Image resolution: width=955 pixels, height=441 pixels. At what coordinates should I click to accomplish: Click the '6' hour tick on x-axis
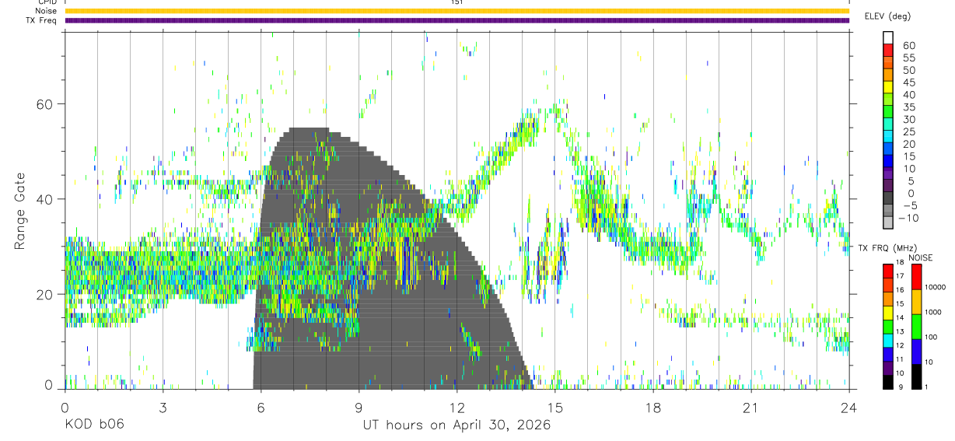click(261, 408)
